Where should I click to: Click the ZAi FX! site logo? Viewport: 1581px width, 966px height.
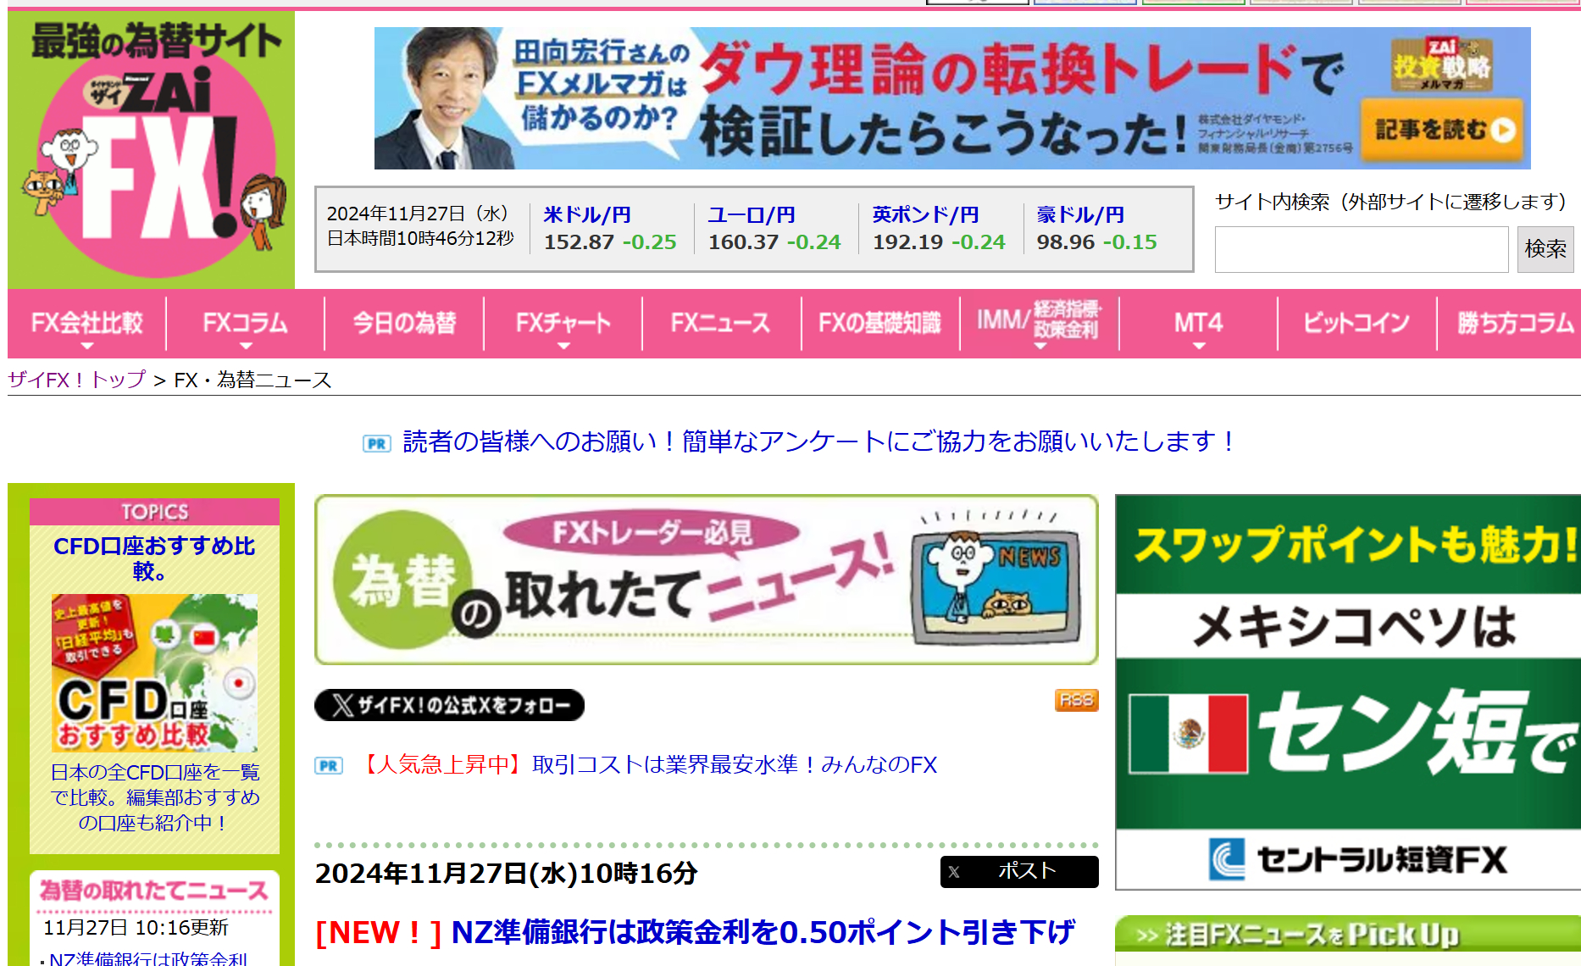coord(151,150)
